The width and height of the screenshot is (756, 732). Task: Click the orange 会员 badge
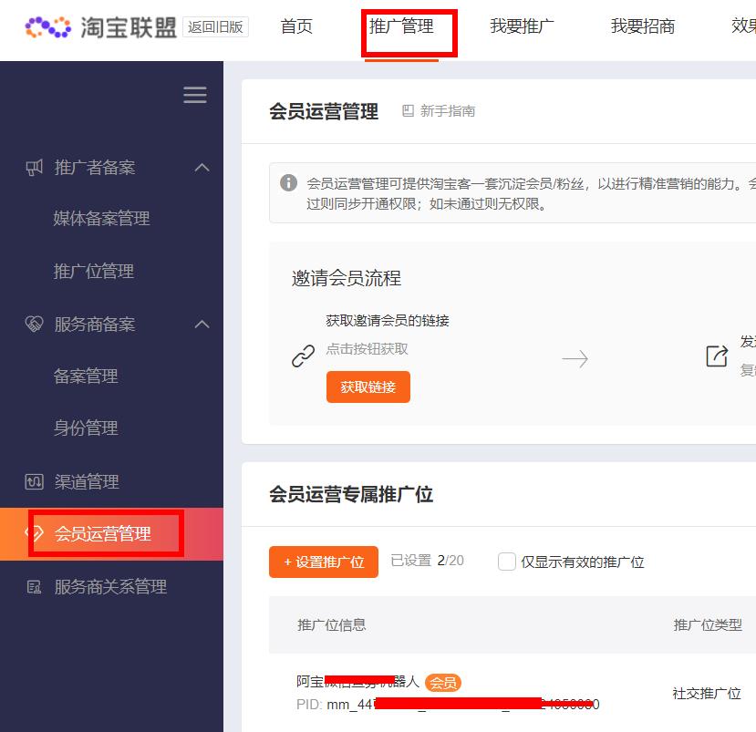point(443,683)
